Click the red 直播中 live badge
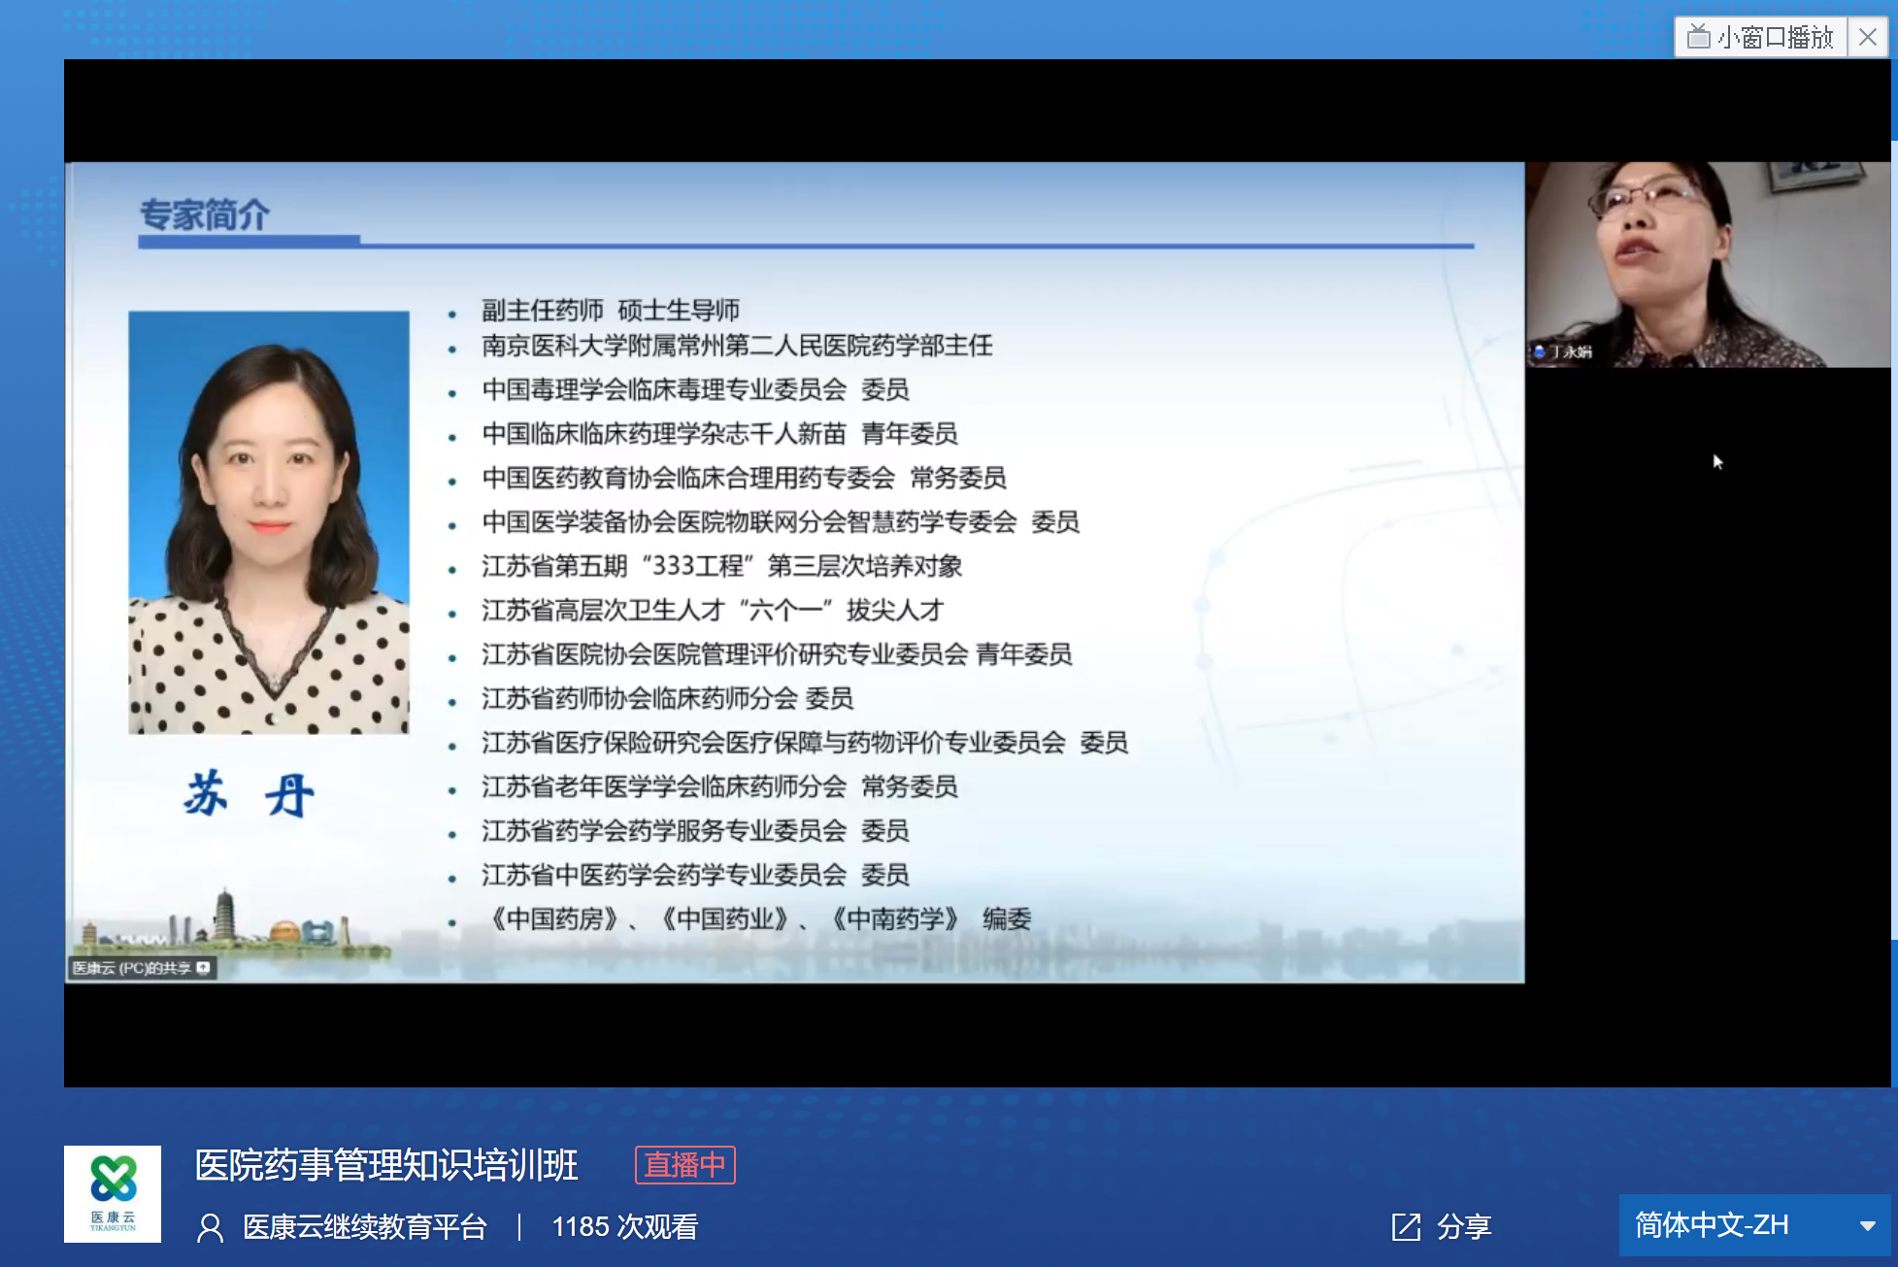This screenshot has width=1898, height=1267. pyautogui.click(x=685, y=1164)
